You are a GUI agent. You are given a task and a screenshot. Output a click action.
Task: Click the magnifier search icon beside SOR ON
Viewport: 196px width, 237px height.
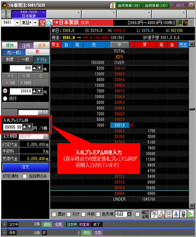[49, 23]
